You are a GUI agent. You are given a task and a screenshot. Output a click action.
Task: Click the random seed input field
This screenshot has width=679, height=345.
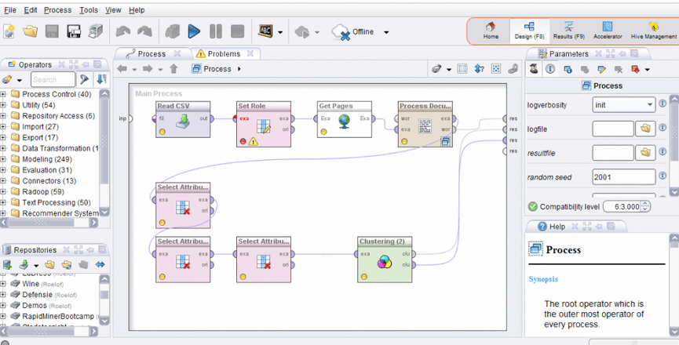point(623,176)
